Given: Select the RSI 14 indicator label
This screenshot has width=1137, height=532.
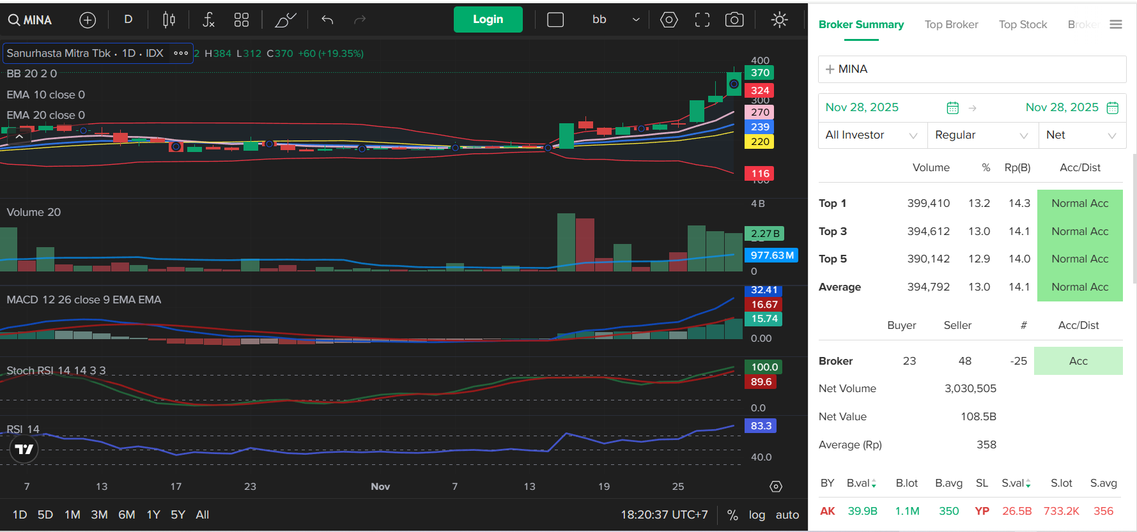Looking at the screenshot, I should [x=23, y=429].
